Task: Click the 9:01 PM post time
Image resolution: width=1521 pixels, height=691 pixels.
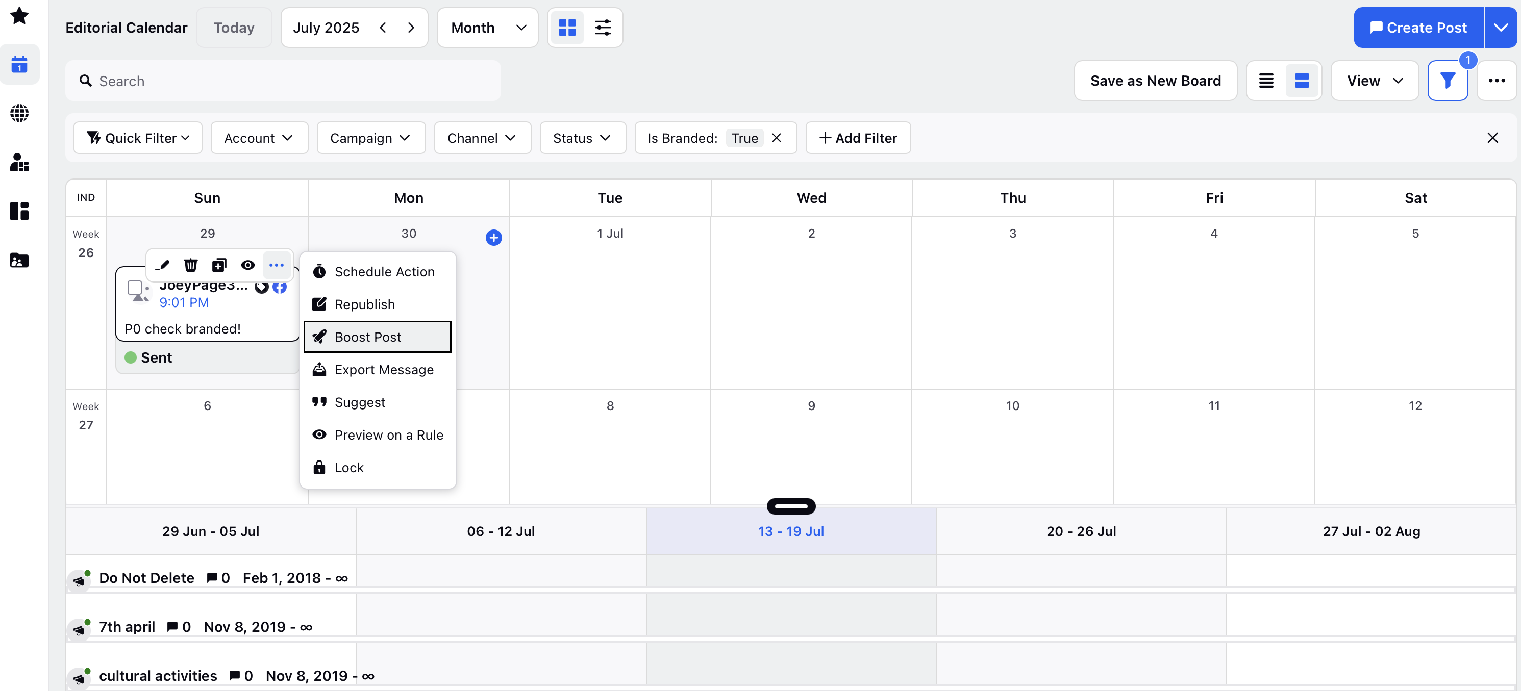Action: tap(184, 303)
